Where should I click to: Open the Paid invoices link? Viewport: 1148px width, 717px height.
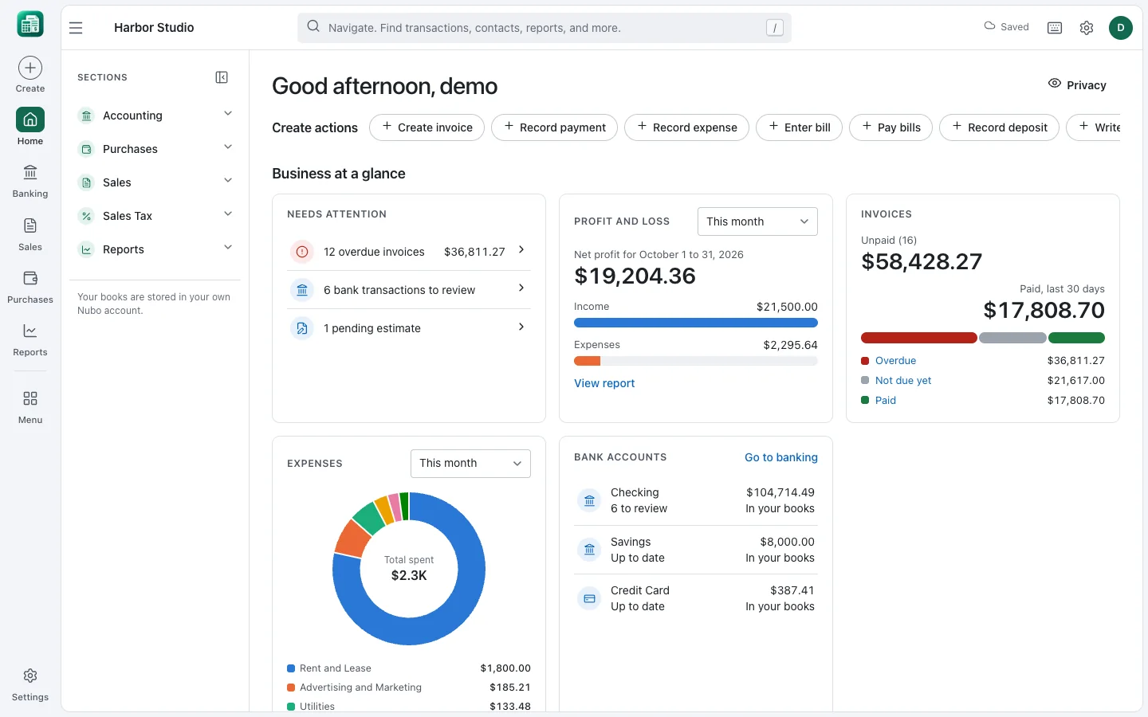click(x=886, y=401)
